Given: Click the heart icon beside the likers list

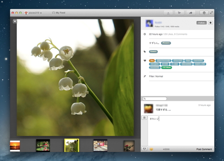Looking at the screenshot, I should [145, 61].
